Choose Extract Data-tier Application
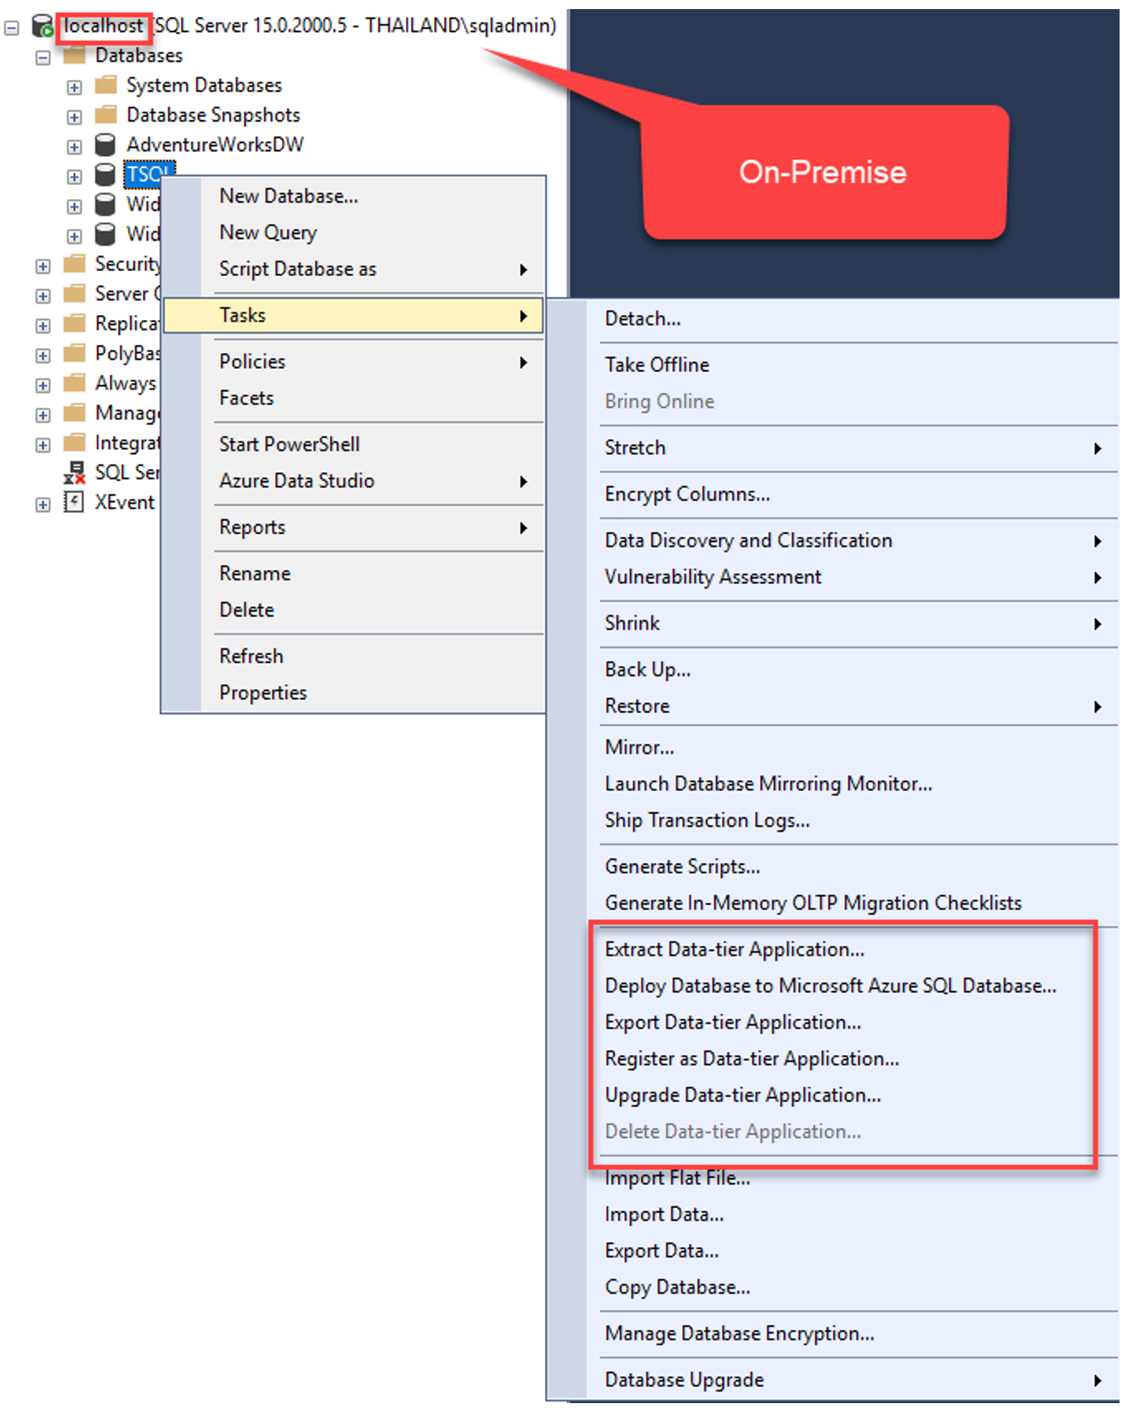This screenshot has width=1127, height=1418. coord(833,948)
